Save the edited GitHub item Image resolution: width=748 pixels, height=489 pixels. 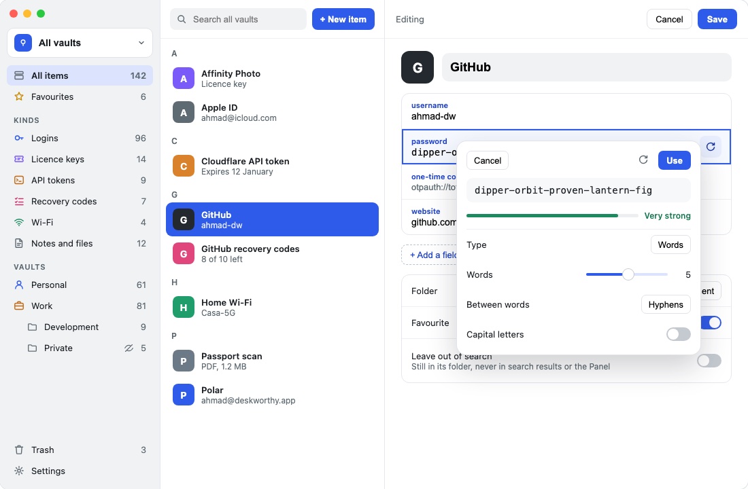tap(717, 19)
